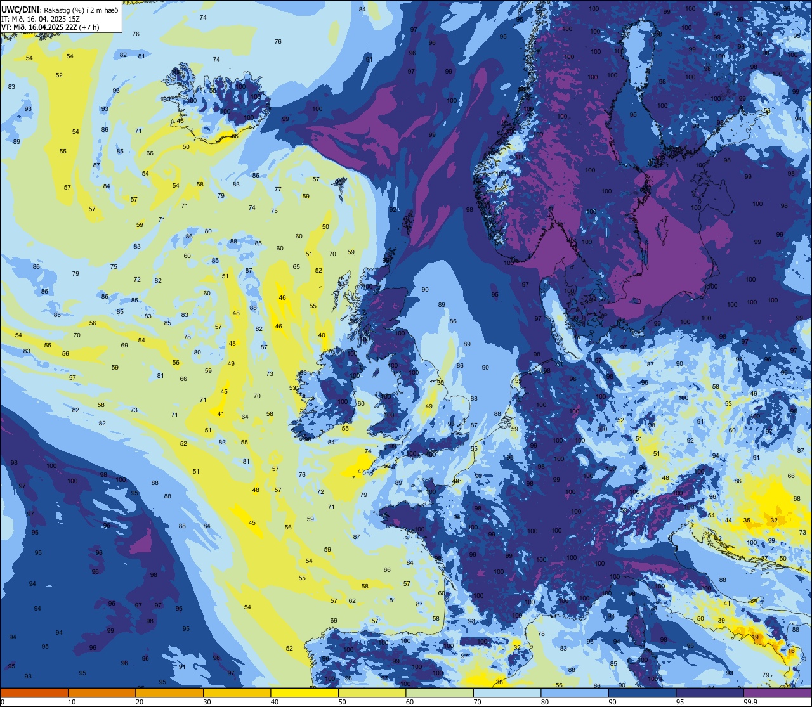812x707 pixels.
Task: Click the 20–30 legend color segment
Action: point(169,692)
